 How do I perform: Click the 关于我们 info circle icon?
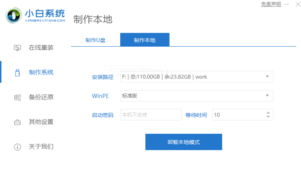pos(17,147)
